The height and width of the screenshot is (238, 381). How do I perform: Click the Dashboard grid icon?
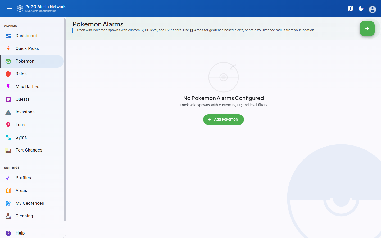point(8,36)
